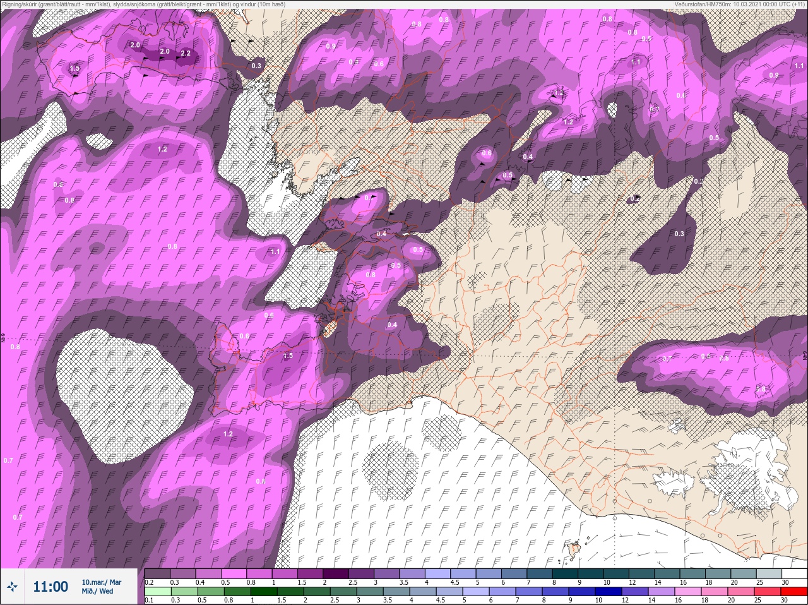Select the bright pink legend swatch labeled 0.5
The height and width of the screenshot is (605, 808).
click(x=233, y=574)
